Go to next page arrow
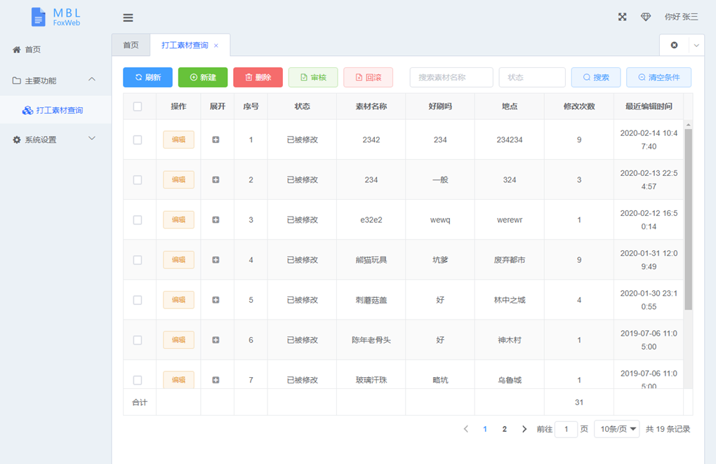The image size is (716, 464). pos(524,429)
